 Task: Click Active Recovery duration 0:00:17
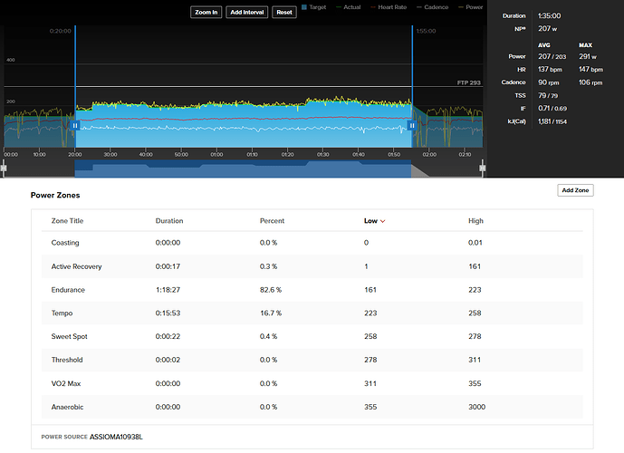[168, 266]
